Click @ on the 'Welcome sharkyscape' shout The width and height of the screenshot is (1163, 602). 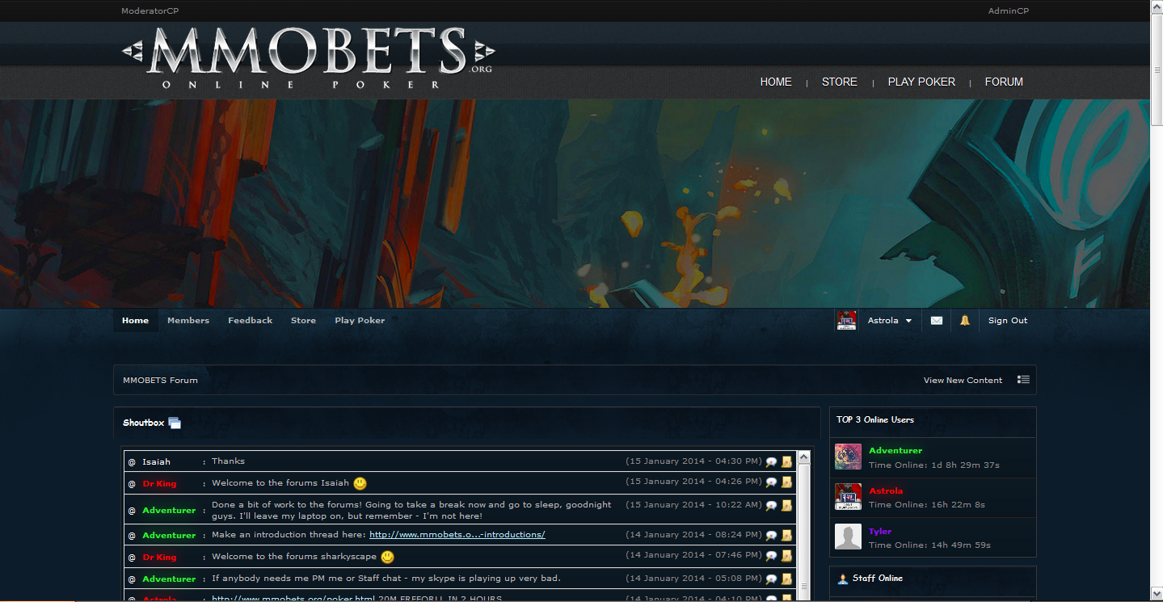tap(132, 558)
